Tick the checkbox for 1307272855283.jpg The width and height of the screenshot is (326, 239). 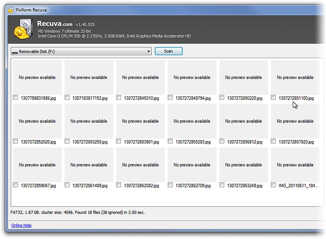pyautogui.click(x=170, y=141)
